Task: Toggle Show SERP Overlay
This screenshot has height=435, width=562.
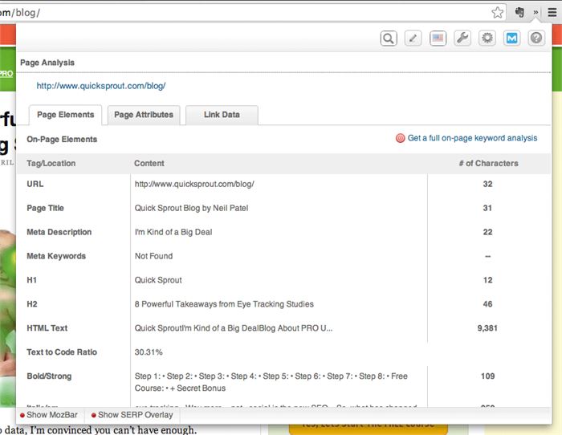Action: 131,415
